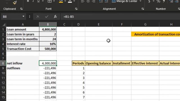Toggle Align Right text alignment
180x101 pixels.
(94, 1)
